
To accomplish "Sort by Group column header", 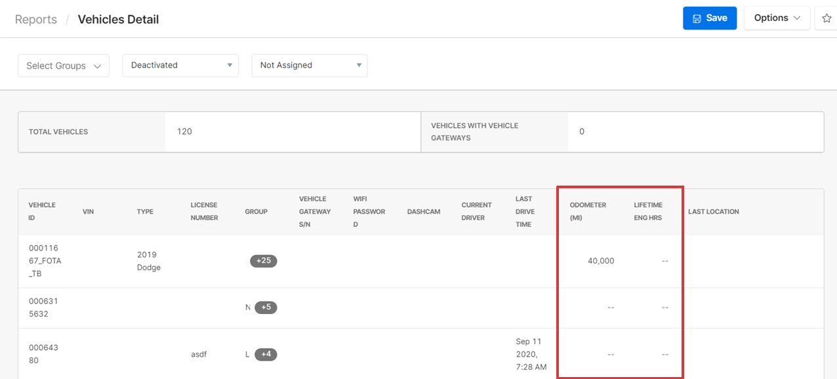I will [256, 212].
